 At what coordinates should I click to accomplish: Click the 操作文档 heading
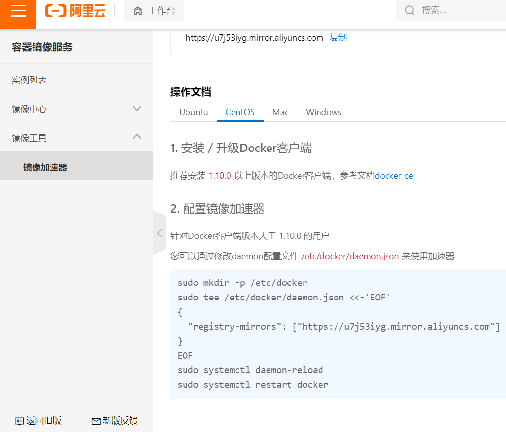click(191, 92)
